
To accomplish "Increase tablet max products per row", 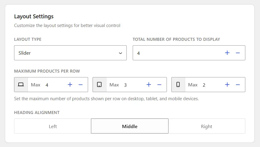I will coord(149,85).
